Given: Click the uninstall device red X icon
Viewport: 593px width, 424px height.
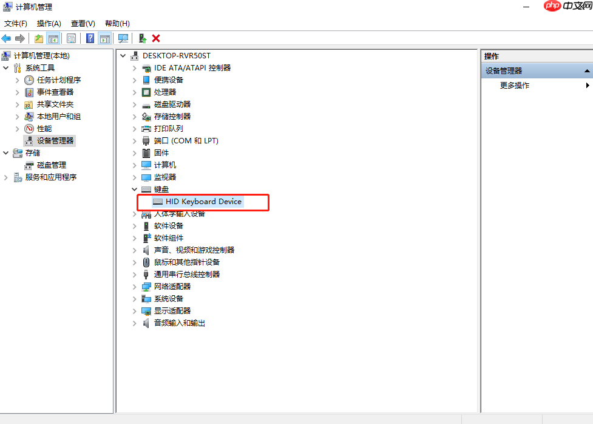Looking at the screenshot, I should tap(156, 38).
